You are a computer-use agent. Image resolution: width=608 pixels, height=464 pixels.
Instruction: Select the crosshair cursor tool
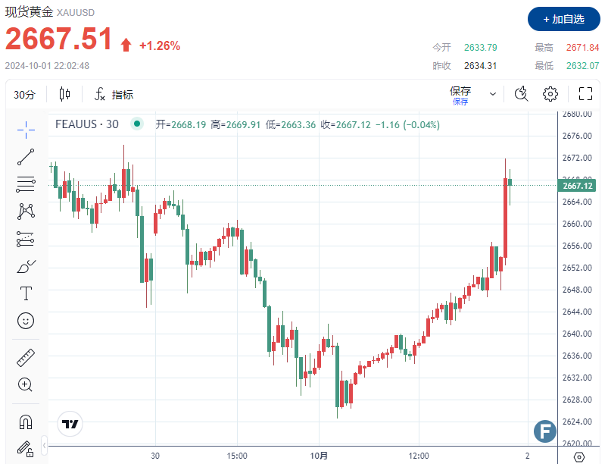pos(26,130)
